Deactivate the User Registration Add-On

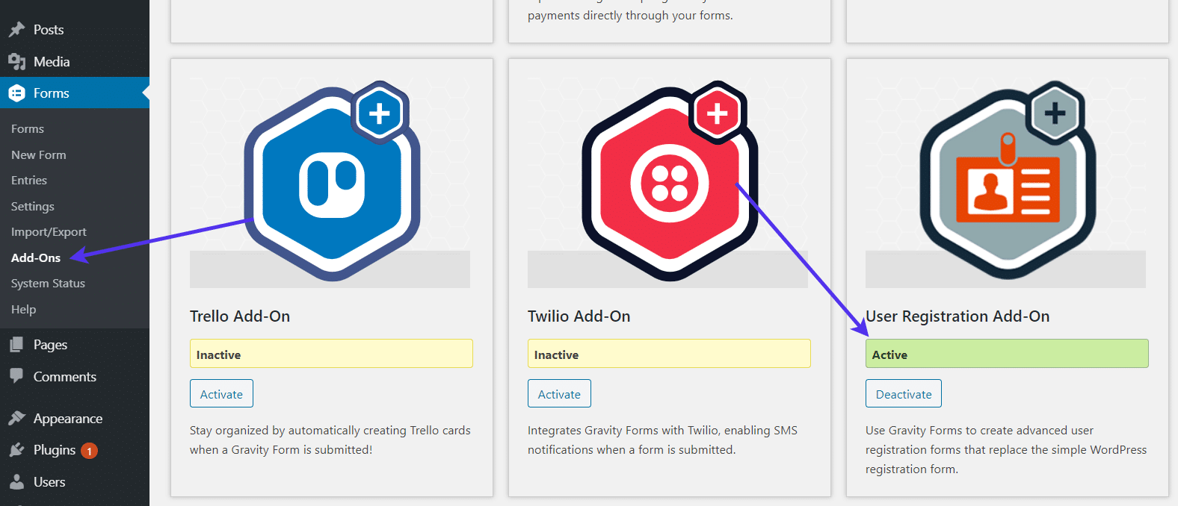[903, 394]
